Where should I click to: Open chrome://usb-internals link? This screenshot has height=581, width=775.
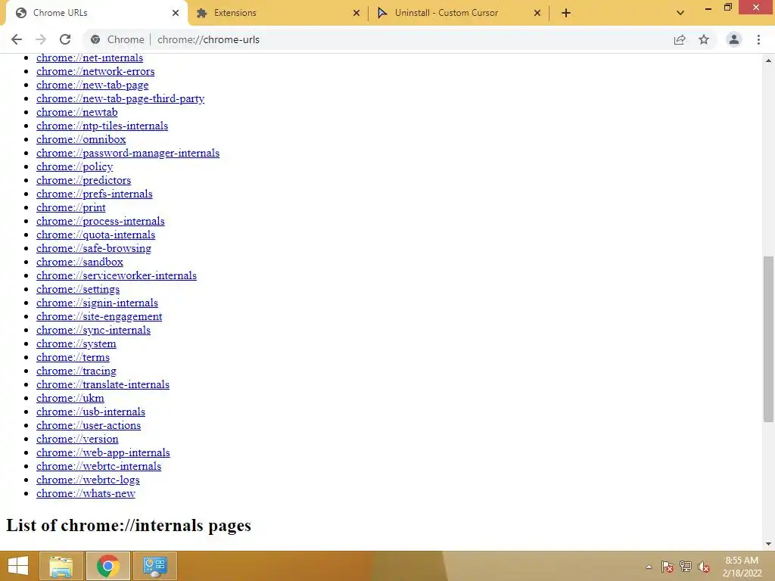point(91,412)
